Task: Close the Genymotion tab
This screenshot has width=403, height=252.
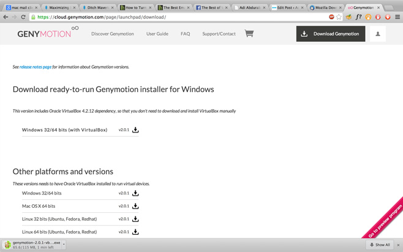Action: point(379,8)
